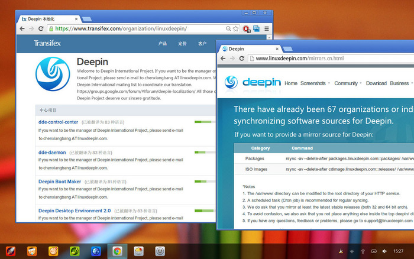Open the zoom magnifier in Transifex address bar
This screenshot has width=414, height=259.
click(x=228, y=28)
